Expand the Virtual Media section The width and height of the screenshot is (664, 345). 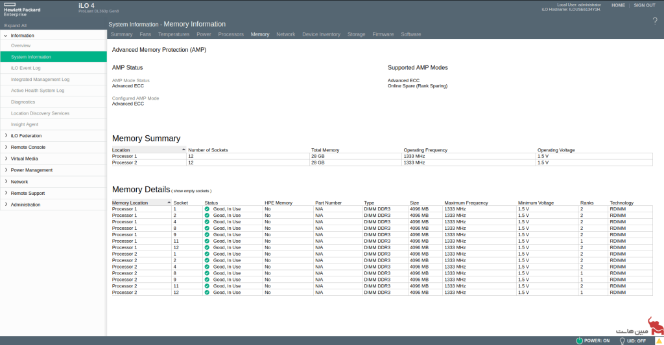[5, 159]
